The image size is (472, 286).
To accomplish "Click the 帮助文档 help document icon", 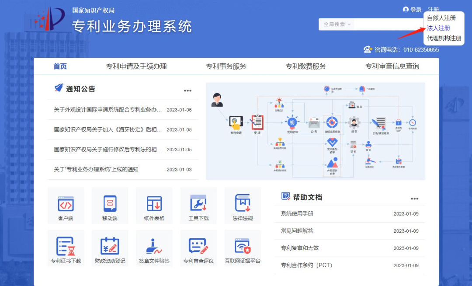I will click(x=285, y=196).
